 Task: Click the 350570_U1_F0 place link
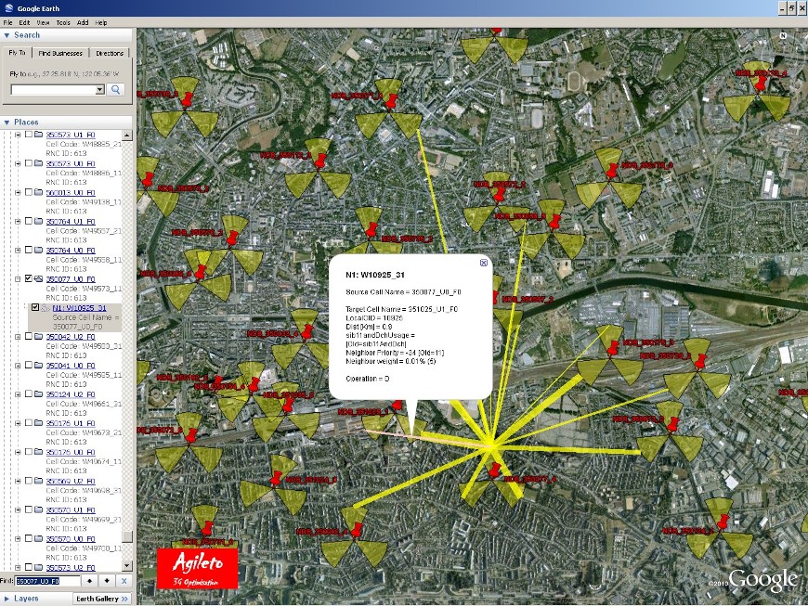[71, 510]
